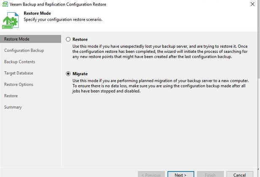Click the Previous button

[x=150, y=174]
